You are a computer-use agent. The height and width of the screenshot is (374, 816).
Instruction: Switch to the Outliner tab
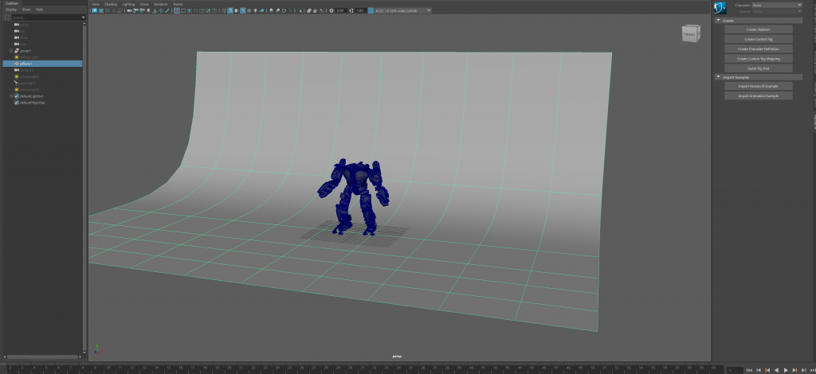[x=11, y=3]
